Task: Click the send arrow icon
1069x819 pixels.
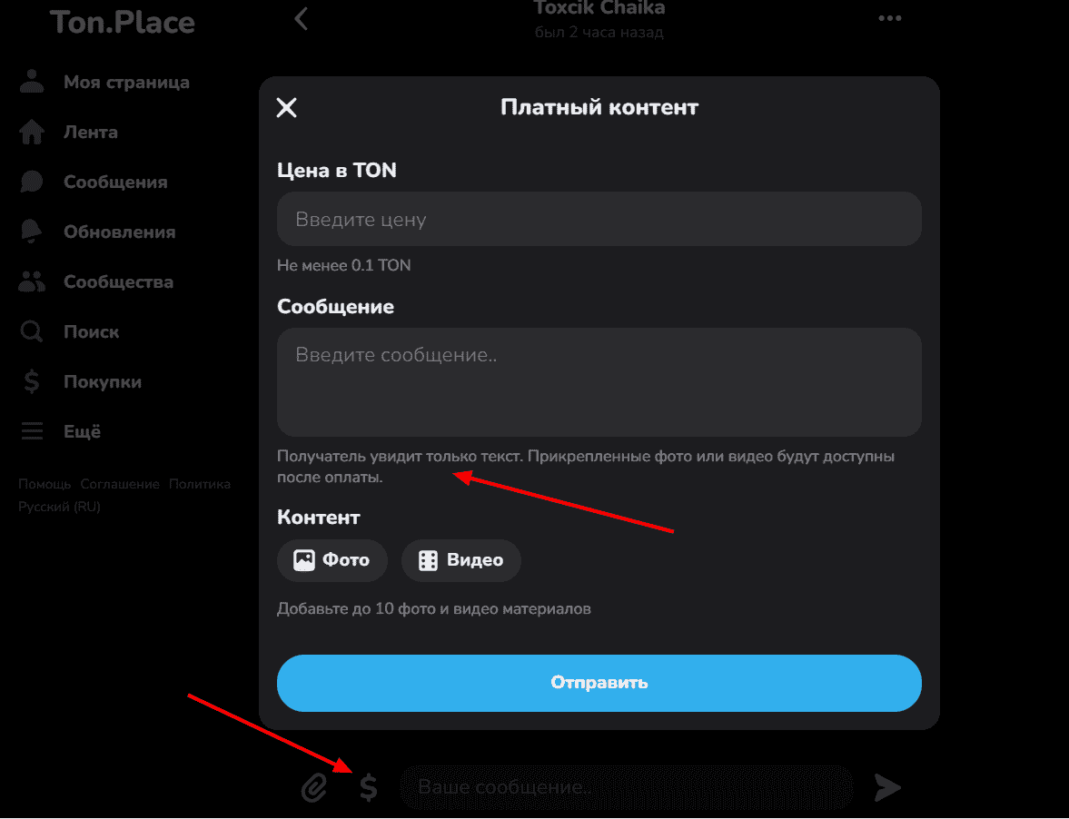Action: pyautogui.click(x=887, y=787)
